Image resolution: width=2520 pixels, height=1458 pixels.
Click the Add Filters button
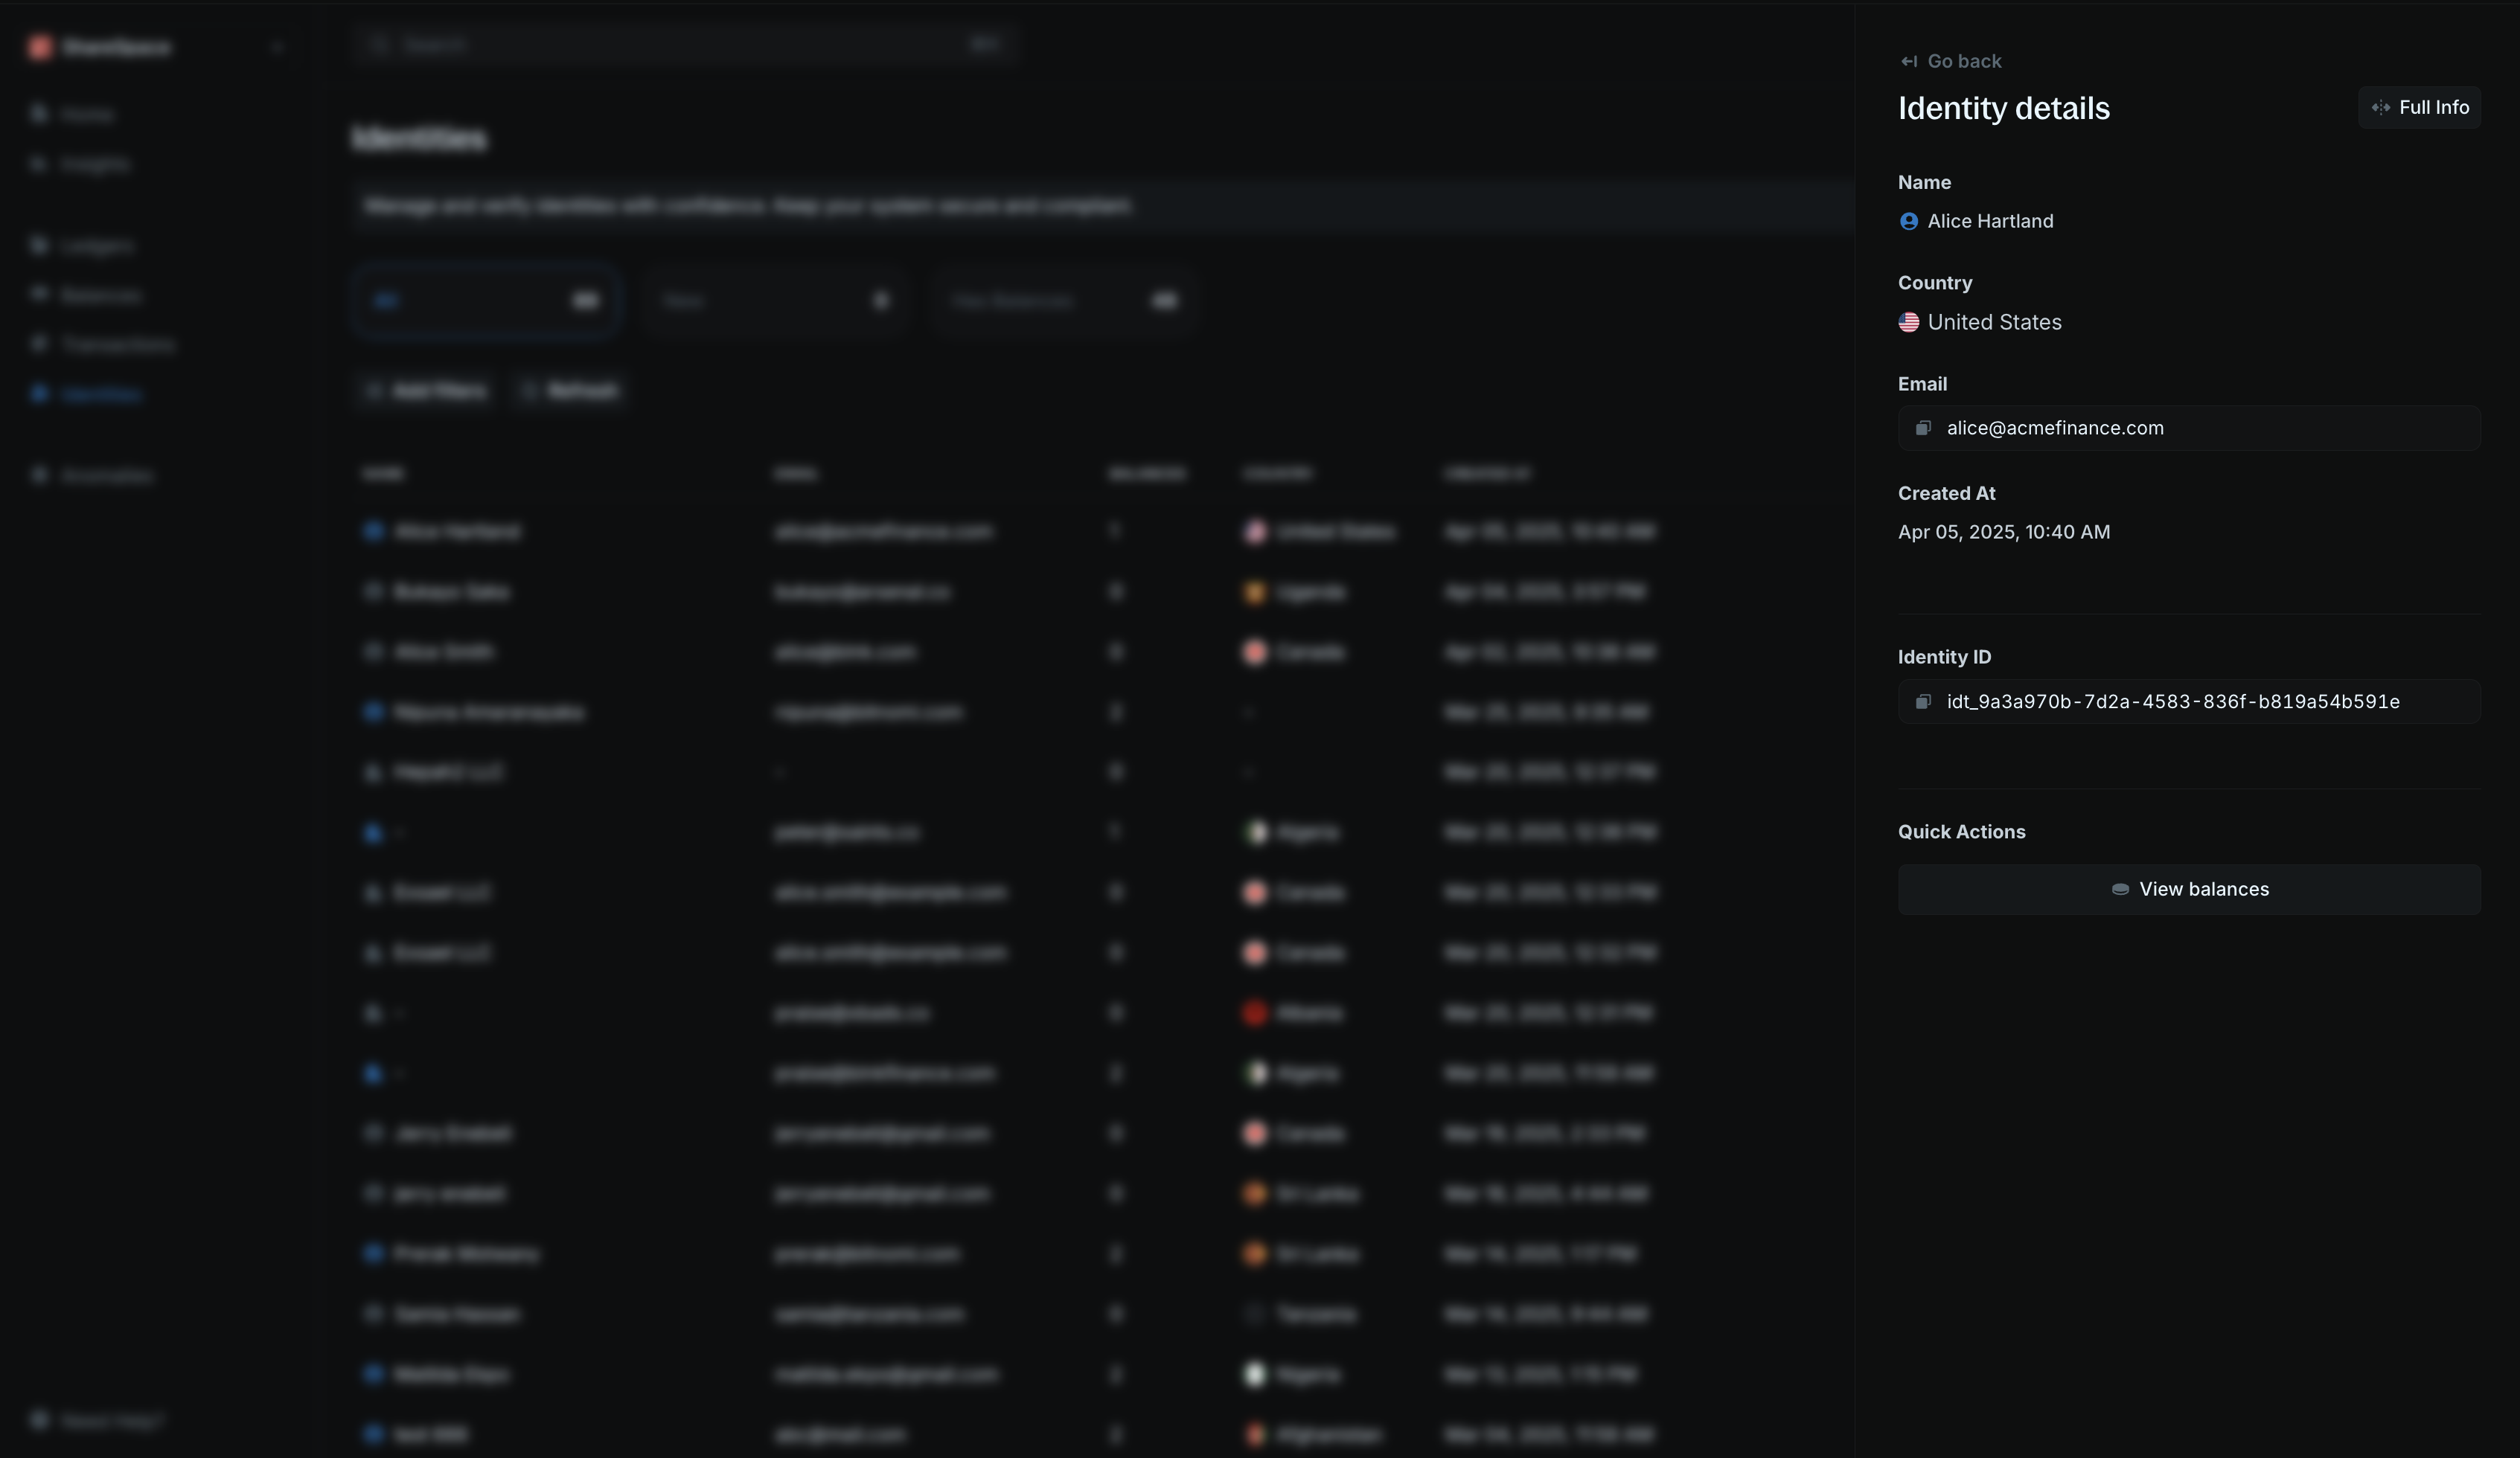pos(424,391)
